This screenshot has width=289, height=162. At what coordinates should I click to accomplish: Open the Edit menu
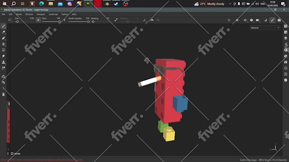(11, 14)
